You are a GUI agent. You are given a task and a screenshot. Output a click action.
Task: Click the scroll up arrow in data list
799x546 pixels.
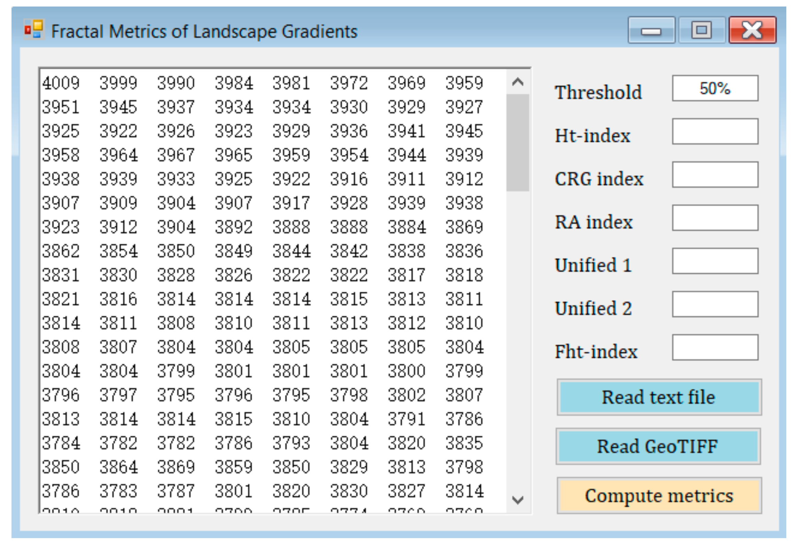coord(518,82)
